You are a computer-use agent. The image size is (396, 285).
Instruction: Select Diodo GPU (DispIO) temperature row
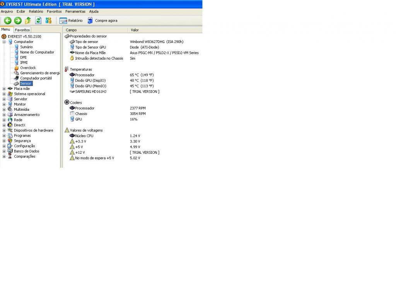pyautogui.click(x=133, y=81)
